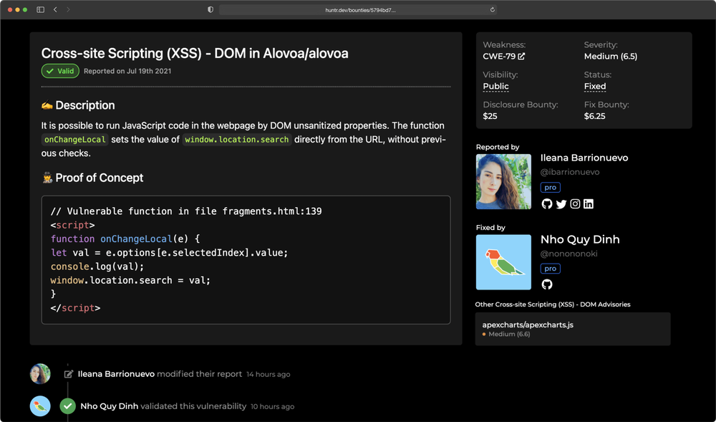716x422 pixels.
Task: Click the Public visibility status
Action: point(496,86)
